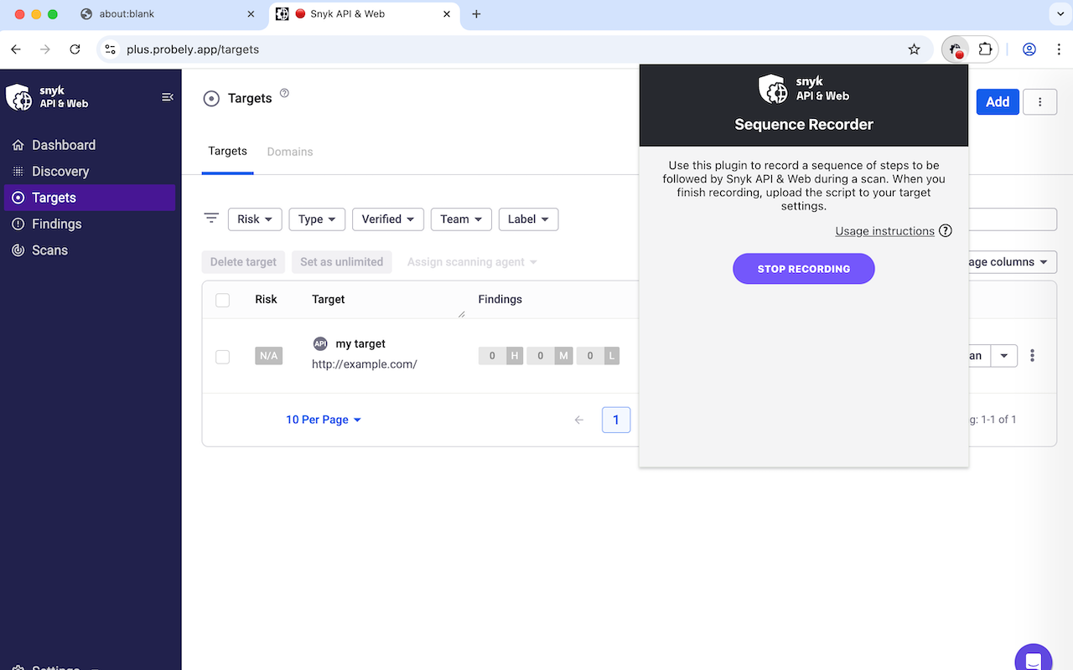Open Assign scanning agent dropdown
The height and width of the screenshot is (670, 1073).
[x=472, y=262]
